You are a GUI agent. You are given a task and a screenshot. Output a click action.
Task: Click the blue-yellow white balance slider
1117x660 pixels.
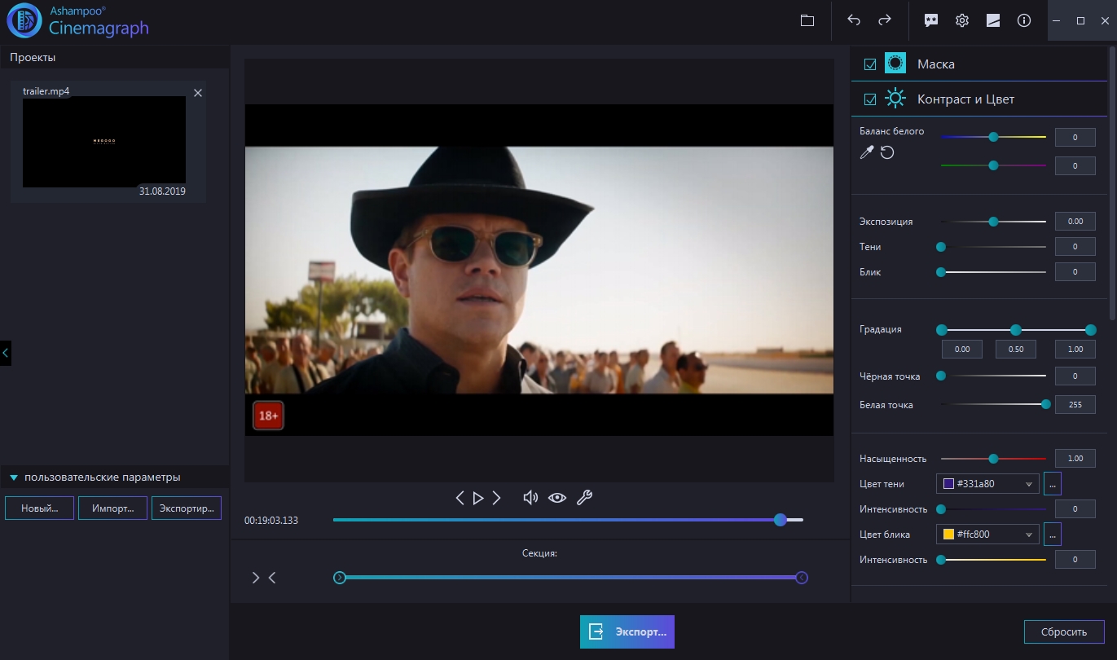pos(993,137)
